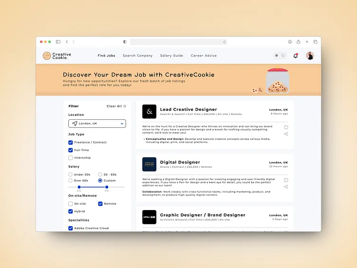Screen dimensions: 357x268
Task: Click Clear All filters
Action: pyautogui.click(x=116, y=106)
